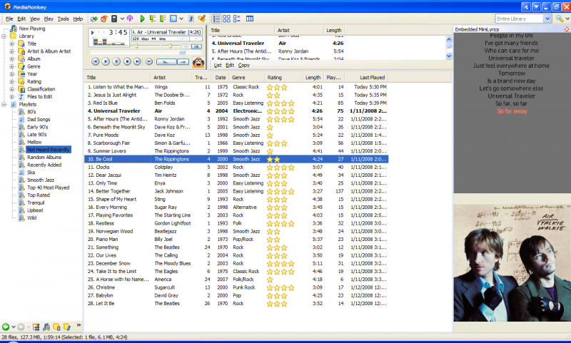Open the Entire Library search dropdown

click(x=547, y=18)
